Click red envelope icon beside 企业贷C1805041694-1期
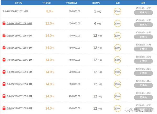 4,84
